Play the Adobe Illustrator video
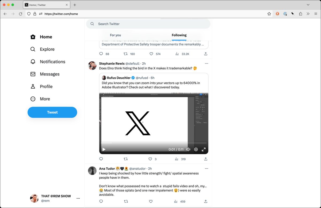The height and width of the screenshot is (208, 321). pos(104,149)
